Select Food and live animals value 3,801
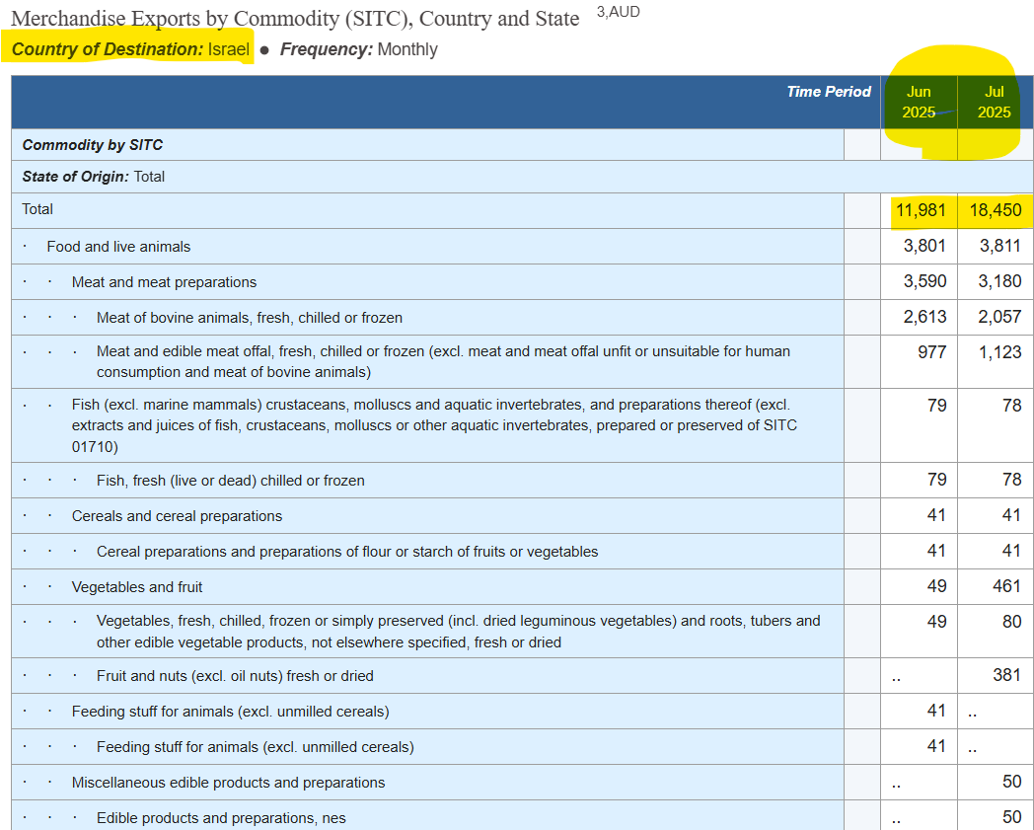Screen dimensions: 1034x830 tap(924, 246)
